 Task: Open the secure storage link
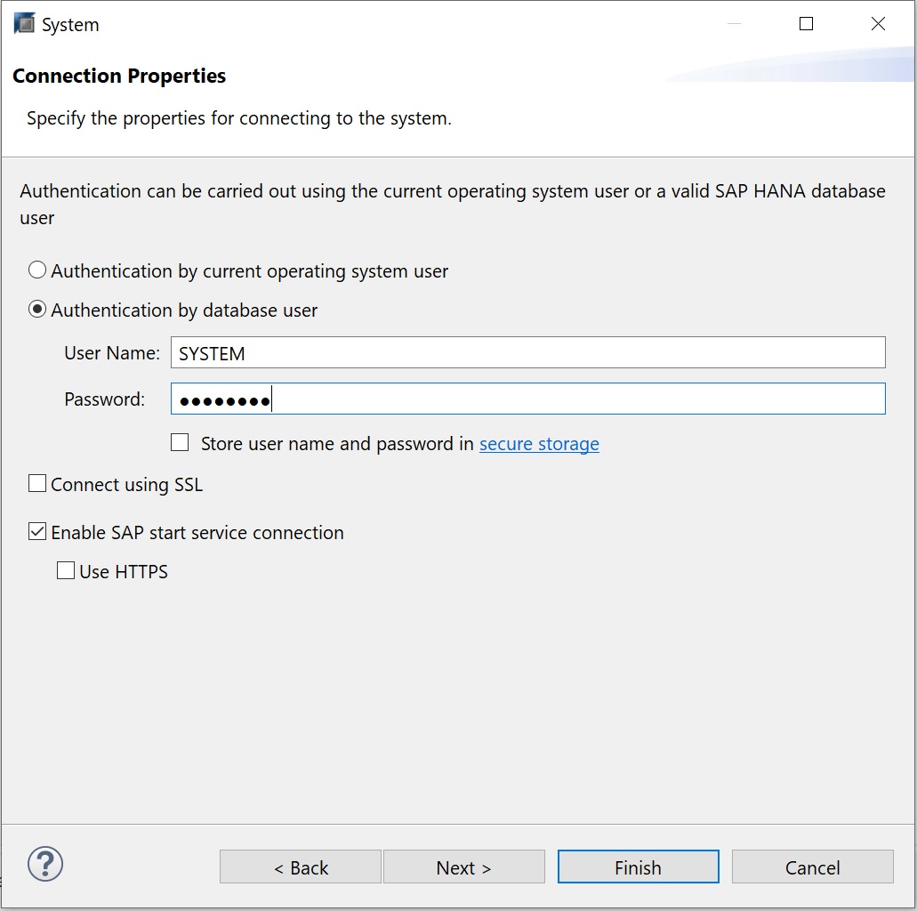click(539, 443)
